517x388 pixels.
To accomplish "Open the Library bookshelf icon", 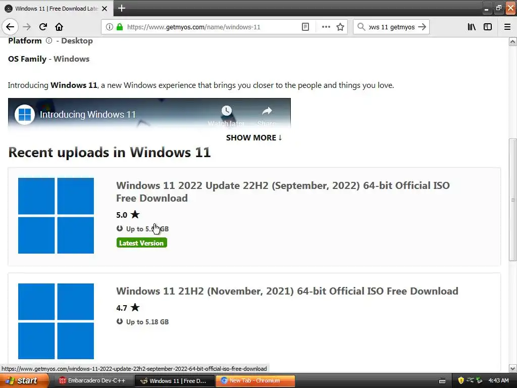I will (x=472, y=27).
